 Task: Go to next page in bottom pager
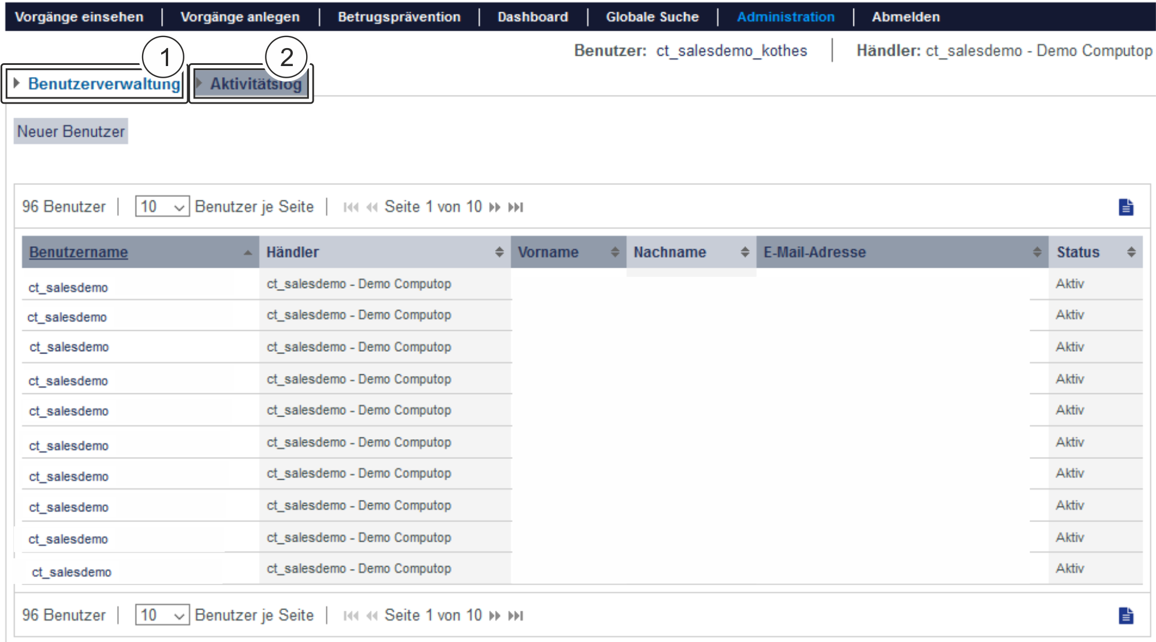(495, 616)
